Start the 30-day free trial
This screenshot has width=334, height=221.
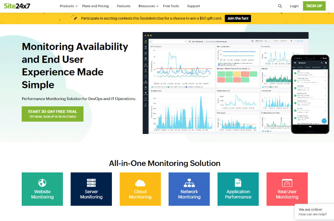(53, 114)
